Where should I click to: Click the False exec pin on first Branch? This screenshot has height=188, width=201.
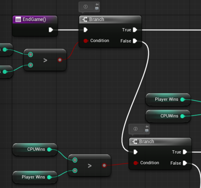(135, 41)
